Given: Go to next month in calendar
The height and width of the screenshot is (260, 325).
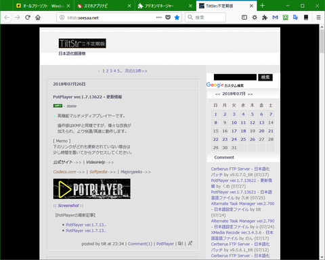Looking at the screenshot, I should point(250,94).
